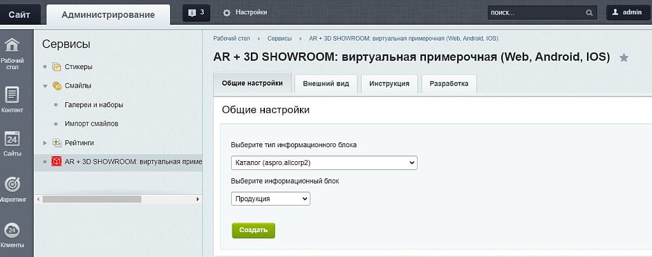Image resolution: width=652 pixels, height=257 pixels.
Task: Click the services panel horizontal scrollbar
Action: coord(92,199)
